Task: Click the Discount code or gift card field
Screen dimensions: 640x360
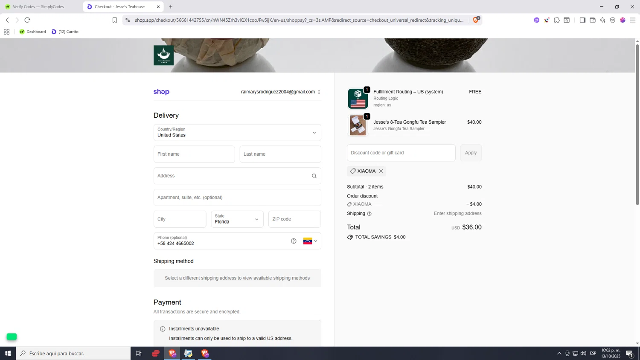Action: 401,153
